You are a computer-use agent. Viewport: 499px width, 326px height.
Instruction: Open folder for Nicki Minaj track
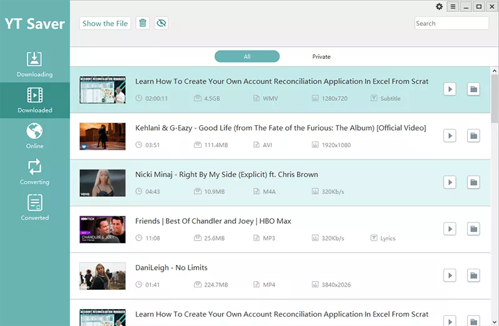coord(473,182)
